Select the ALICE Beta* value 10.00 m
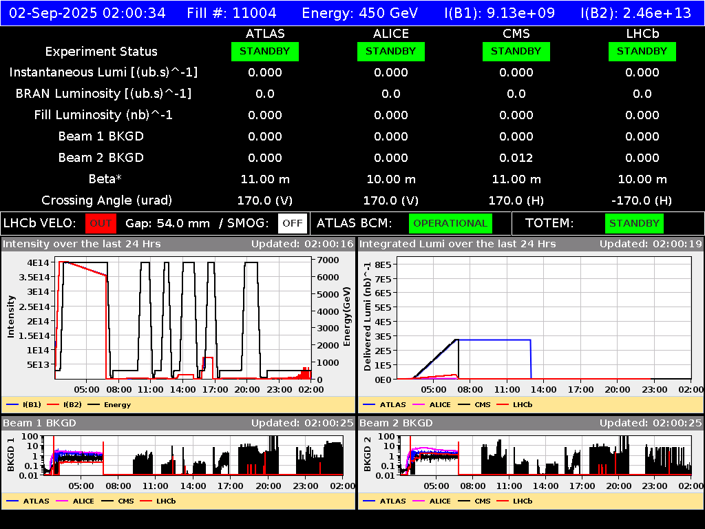The image size is (705, 529). (391, 180)
